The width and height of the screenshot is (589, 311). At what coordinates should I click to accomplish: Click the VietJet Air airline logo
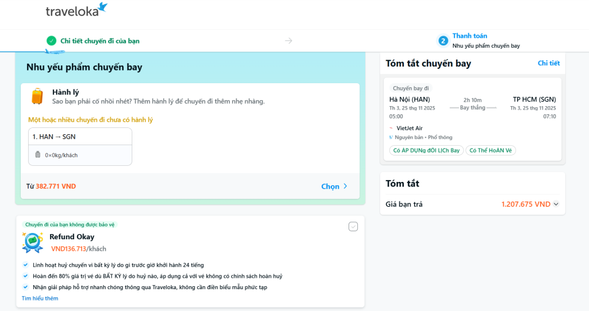click(x=392, y=128)
